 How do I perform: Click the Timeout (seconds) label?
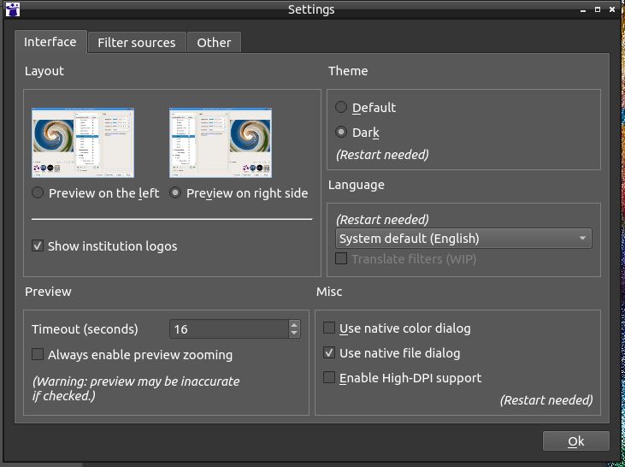coord(85,329)
